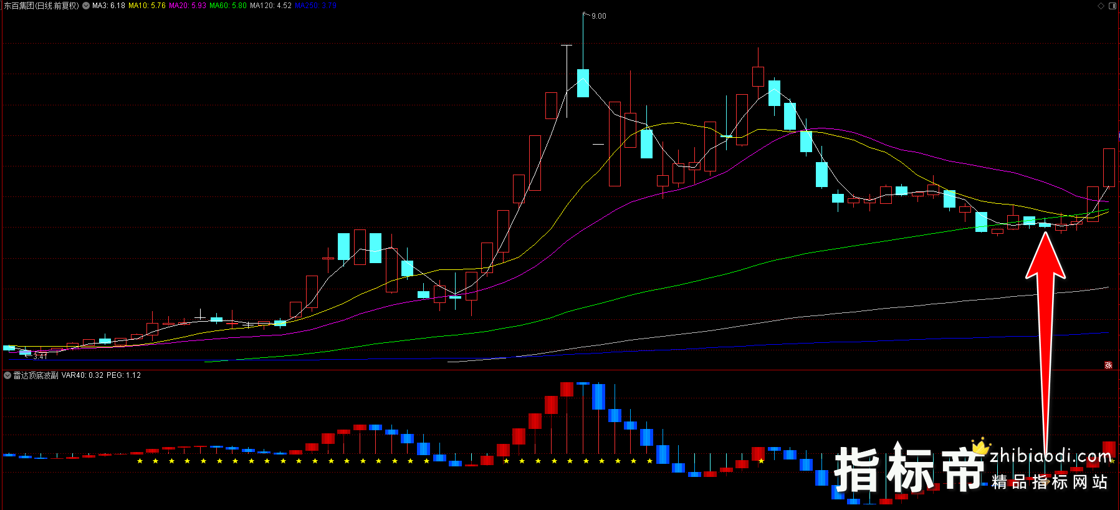Viewport: 1120px width, 510px height.
Task: Click the magenta MA20: 5.93 label
Action: (188, 6)
